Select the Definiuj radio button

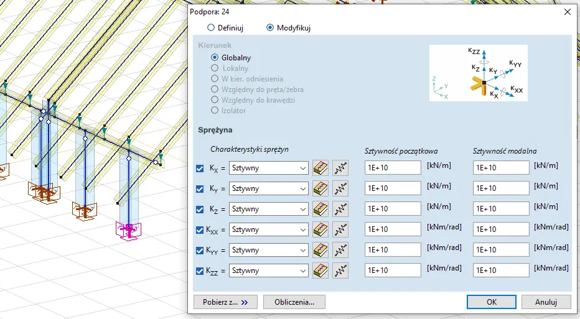pos(211,28)
